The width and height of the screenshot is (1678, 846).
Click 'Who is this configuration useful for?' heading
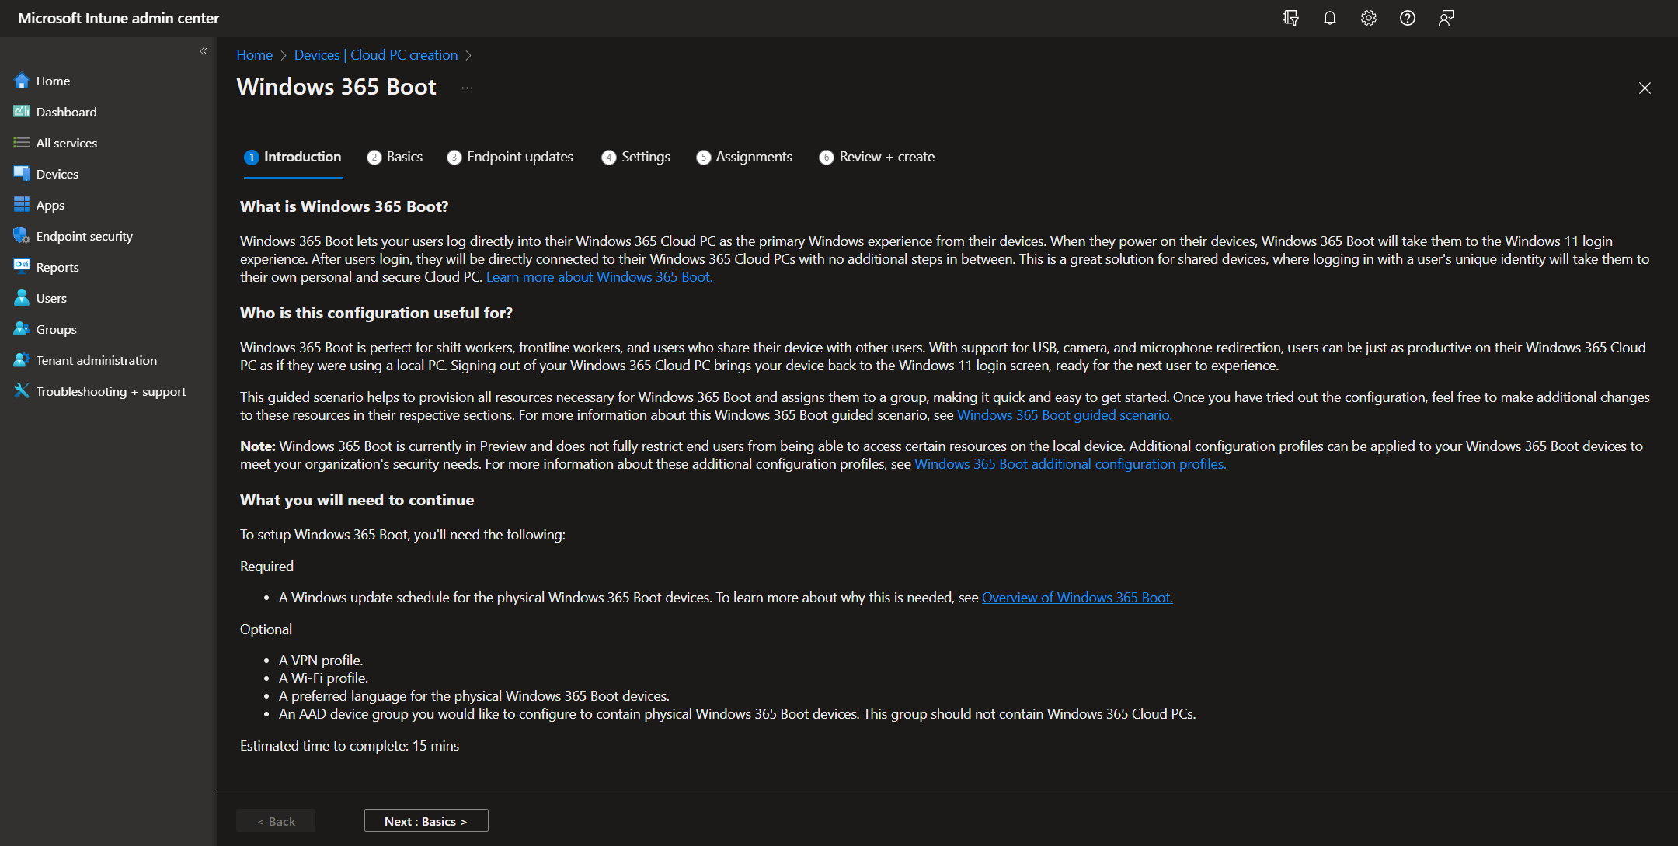(376, 313)
